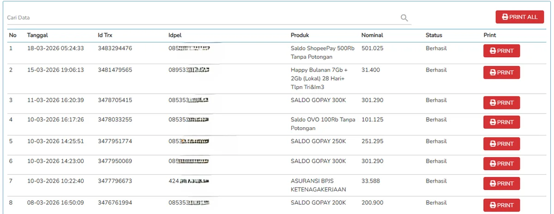Click transaction ID 3478033255
This screenshot has height=214, width=554.
[115, 119]
